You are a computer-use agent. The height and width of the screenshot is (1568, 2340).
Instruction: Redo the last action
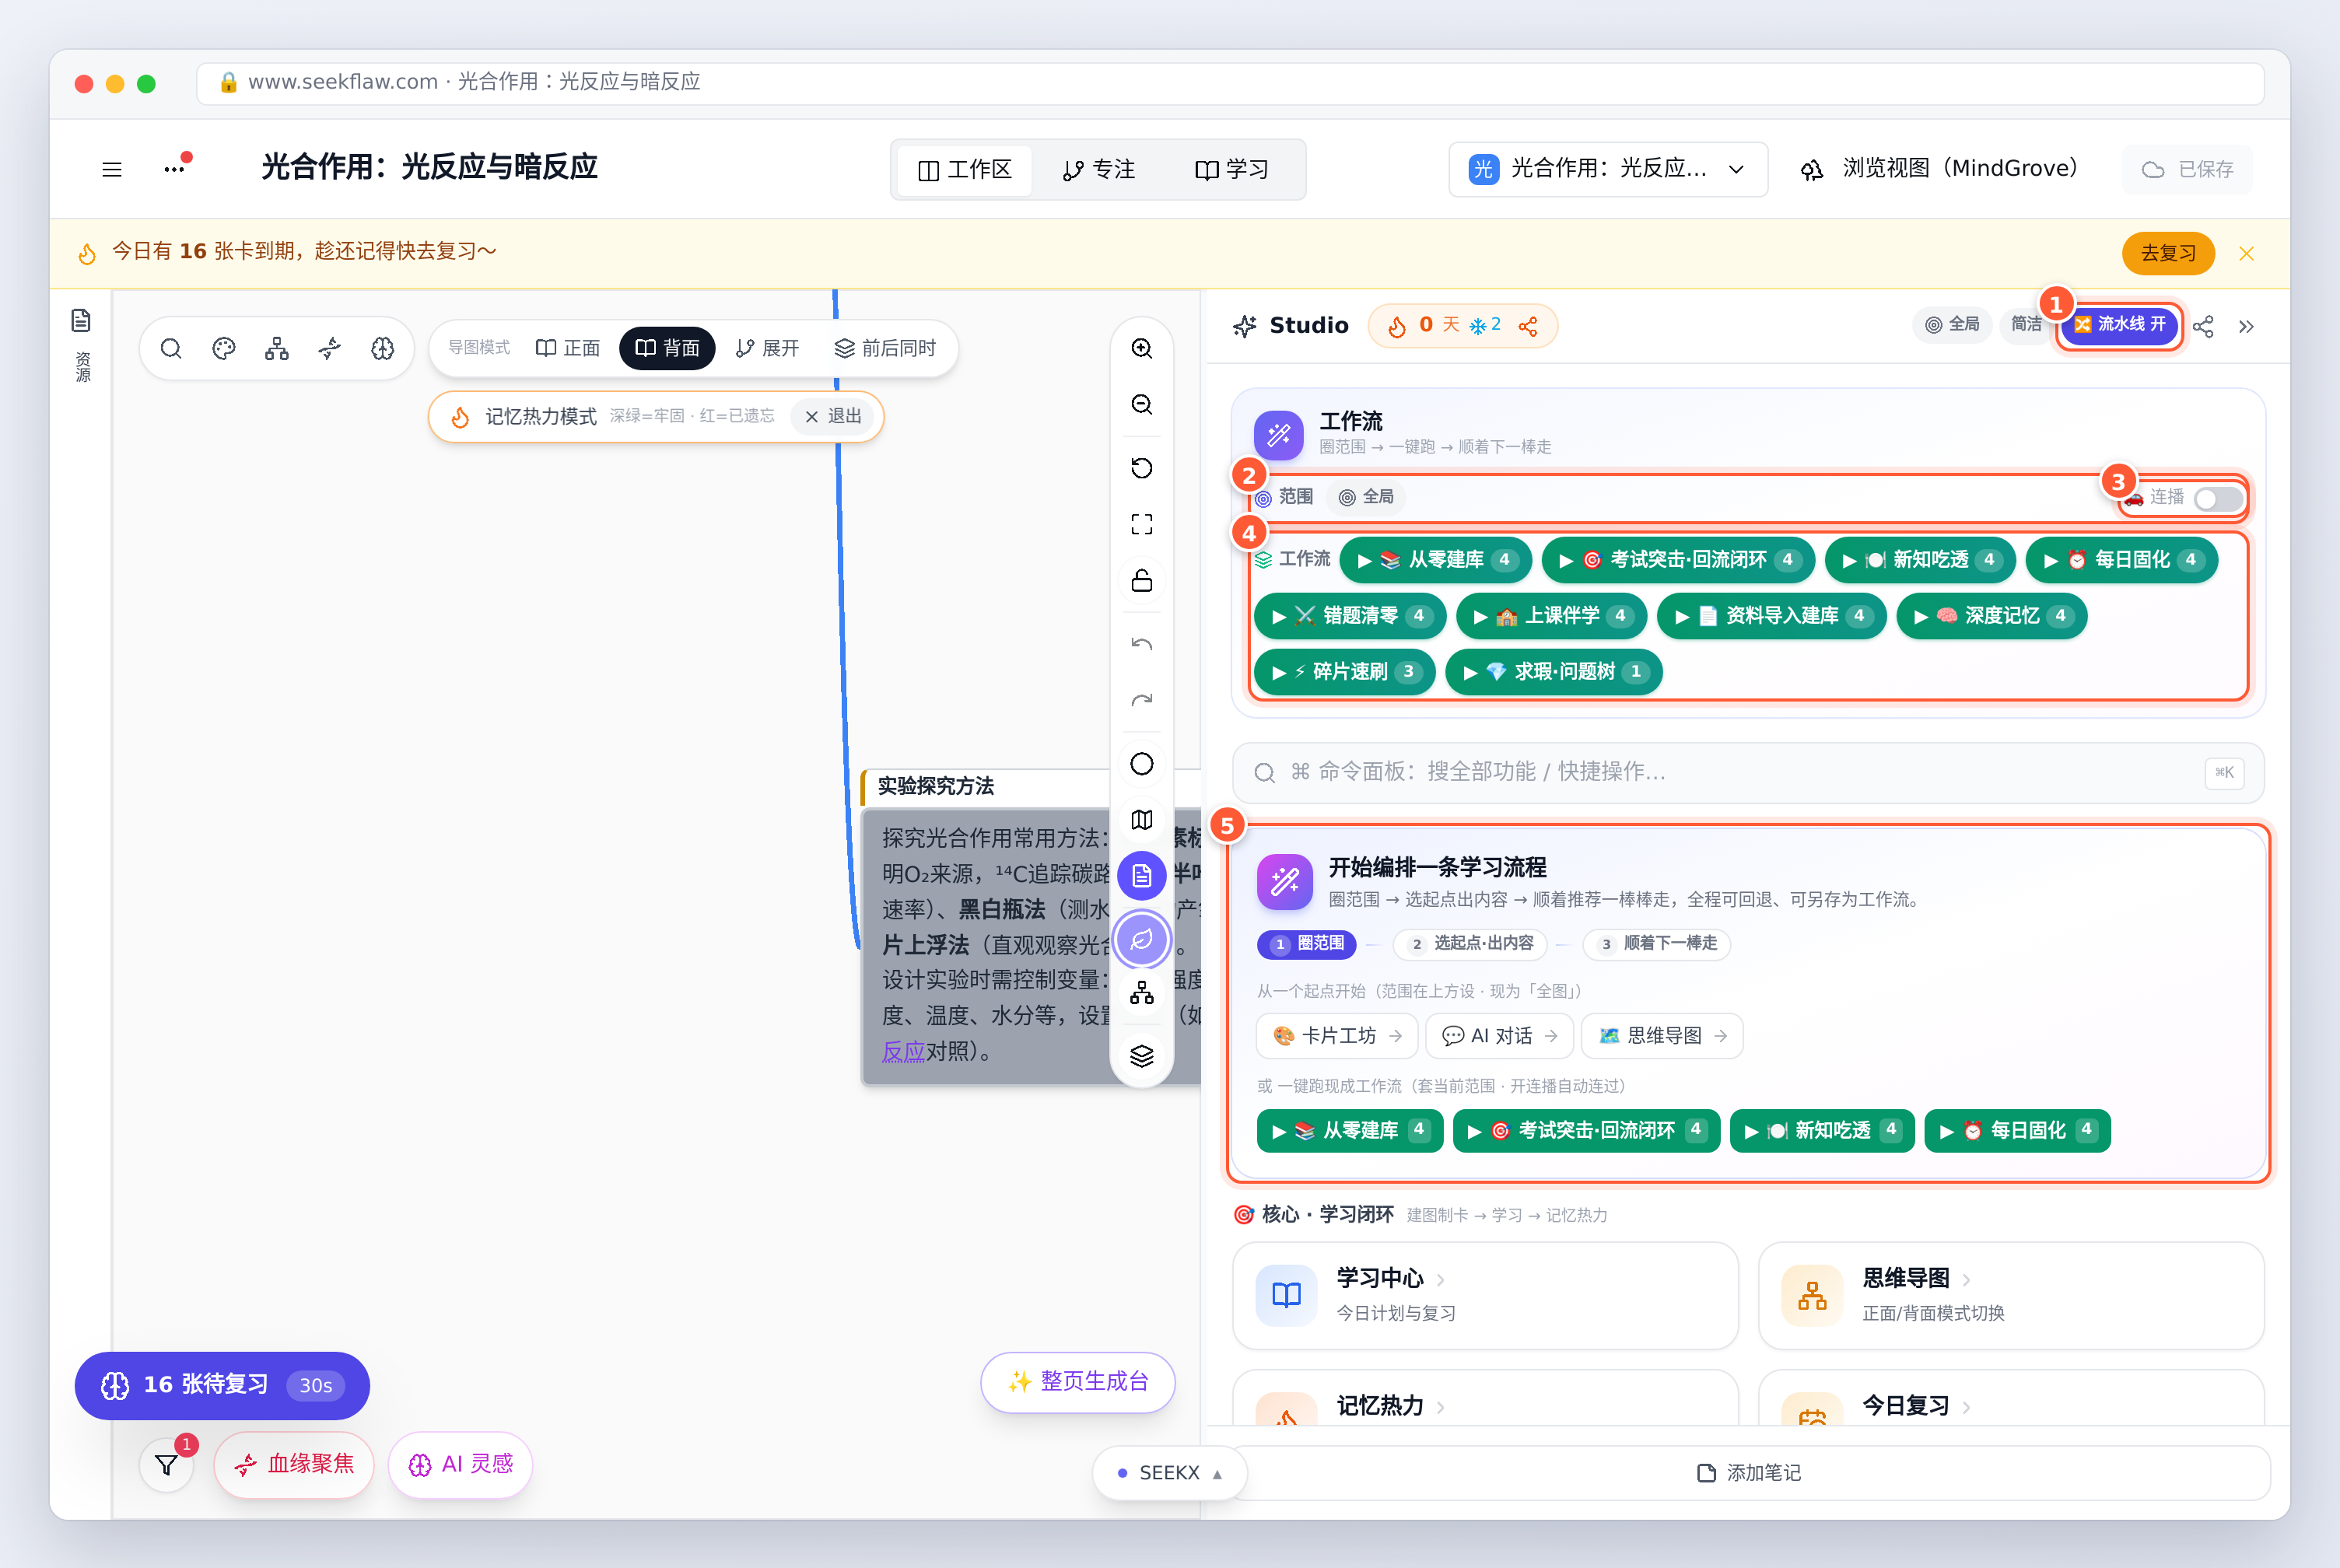[x=1142, y=700]
